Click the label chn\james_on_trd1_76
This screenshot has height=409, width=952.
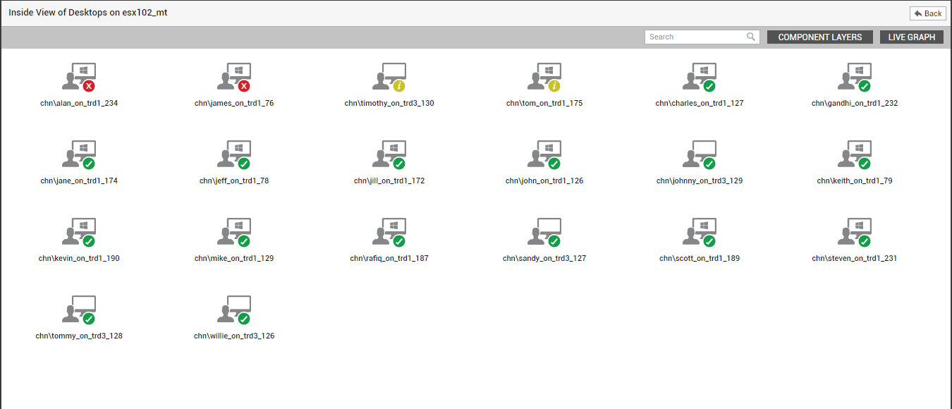pyautogui.click(x=234, y=103)
